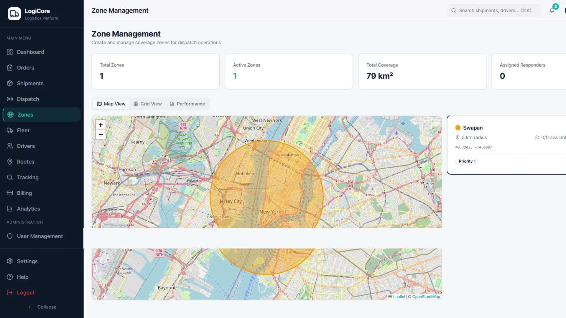The height and width of the screenshot is (318, 566).
Task: Click the Dispatch broadcast icon
Action: tap(10, 99)
